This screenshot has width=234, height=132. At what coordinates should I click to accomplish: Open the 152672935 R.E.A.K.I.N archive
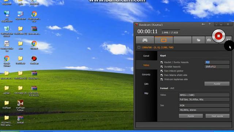pos(34,91)
